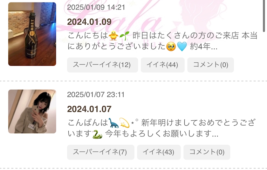Open the Moët champagne bottle thumbnail
Screen dimensions: 267x170
(32, 34)
